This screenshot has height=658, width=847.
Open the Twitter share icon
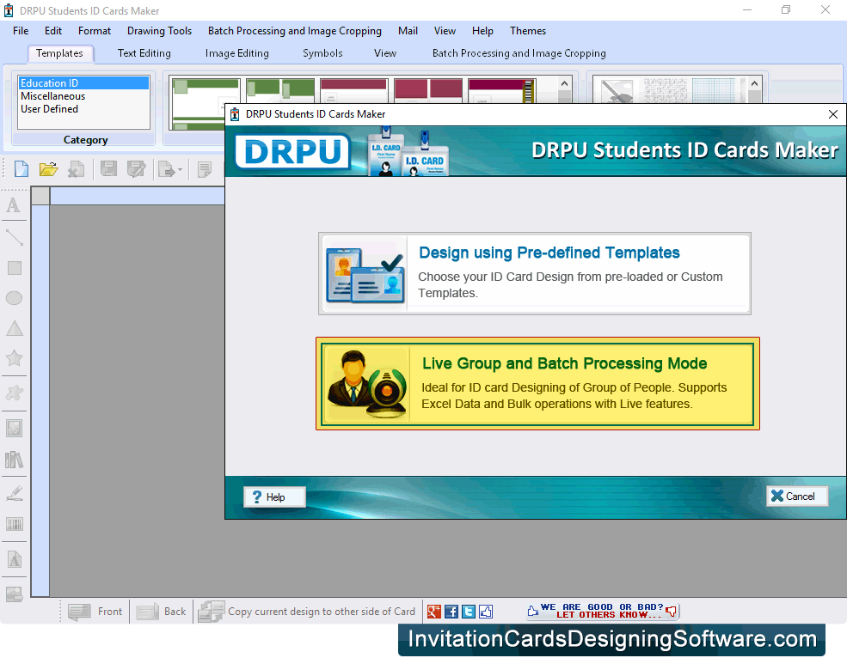coord(469,612)
